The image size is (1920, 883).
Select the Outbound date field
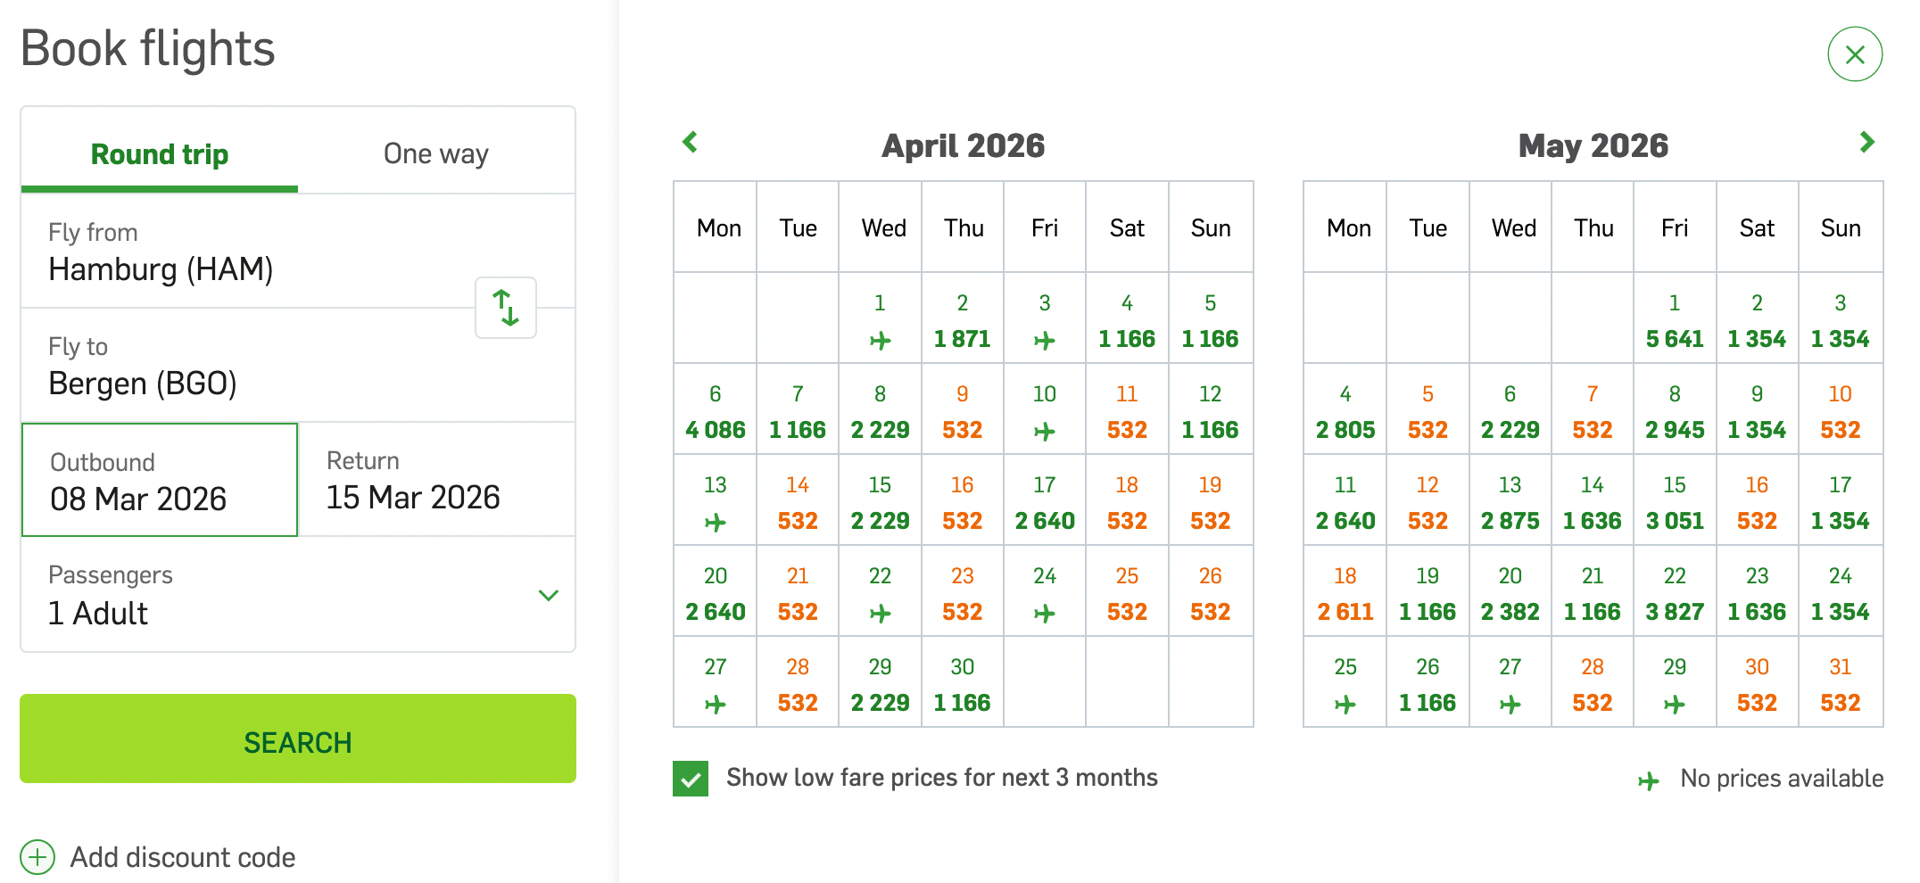(x=160, y=481)
